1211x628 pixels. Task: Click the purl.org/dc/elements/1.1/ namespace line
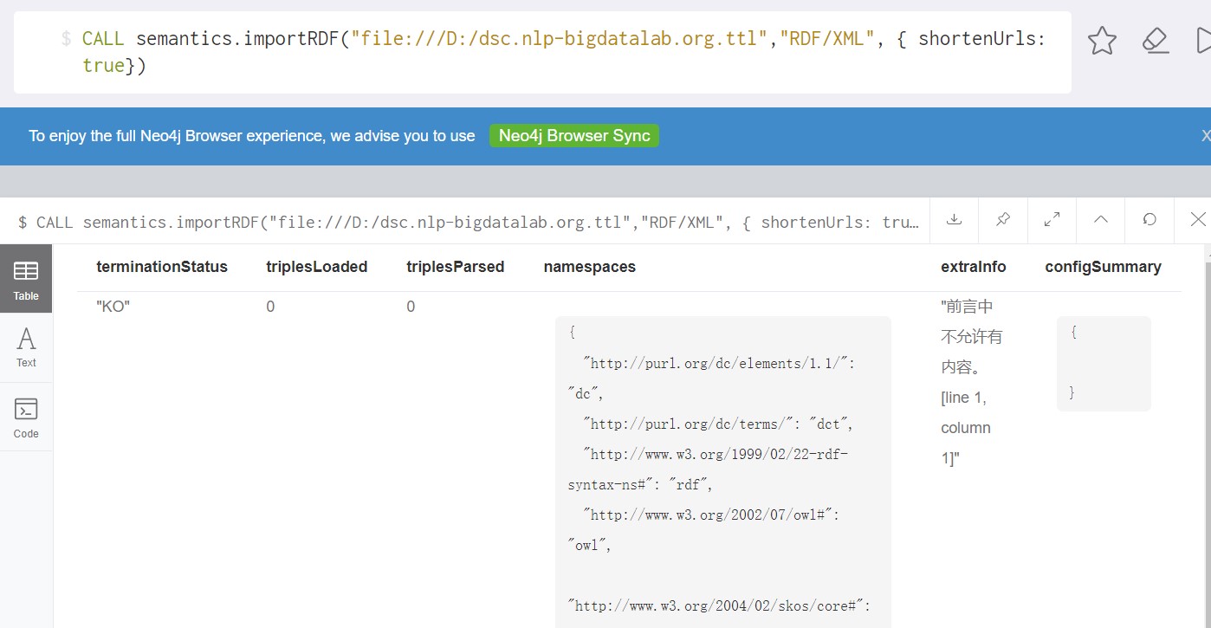tap(720, 364)
